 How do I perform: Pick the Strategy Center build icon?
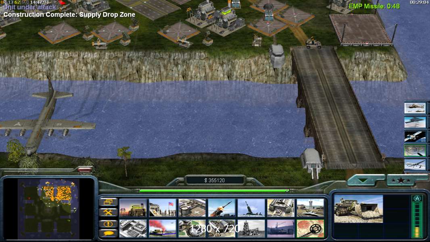133,228
